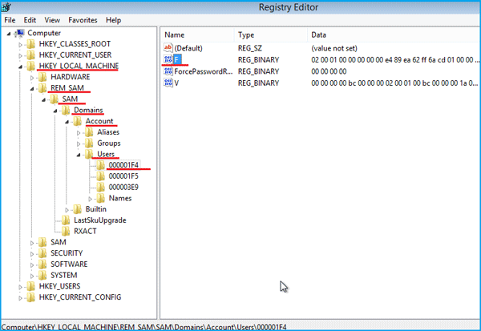481x331 pixels.
Task: Click the Aliases folder icon
Action: point(89,132)
